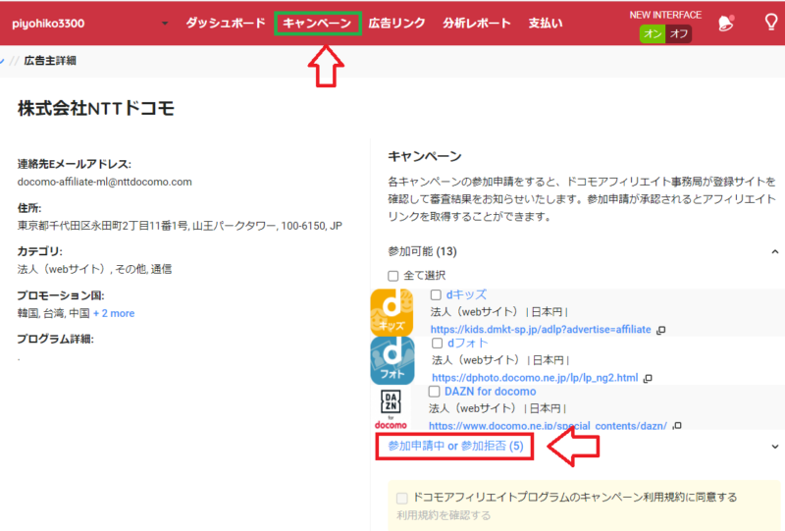Click the 広告主詳細 breadcrumb

point(50,61)
